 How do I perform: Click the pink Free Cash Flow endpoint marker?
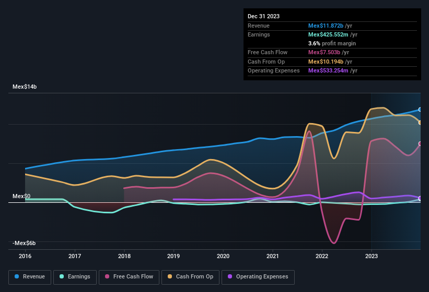click(420, 143)
